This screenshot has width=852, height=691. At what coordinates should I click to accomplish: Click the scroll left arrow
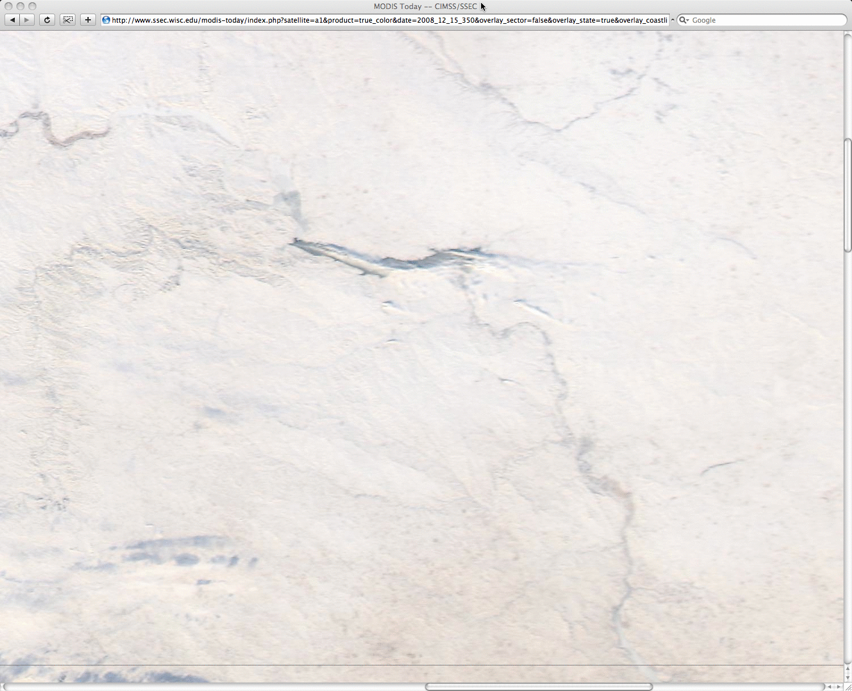coord(829,687)
